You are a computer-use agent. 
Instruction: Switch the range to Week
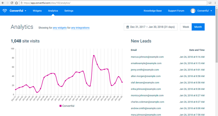(x=186, y=27)
